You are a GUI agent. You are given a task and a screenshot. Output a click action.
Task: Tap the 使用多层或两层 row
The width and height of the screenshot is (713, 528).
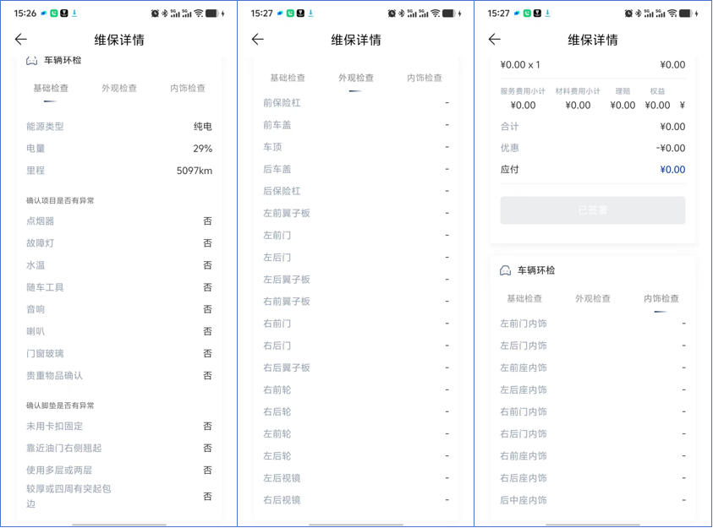[x=119, y=471]
